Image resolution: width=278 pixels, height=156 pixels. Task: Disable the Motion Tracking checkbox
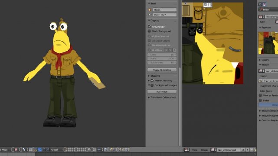click(x=152, y=81)
